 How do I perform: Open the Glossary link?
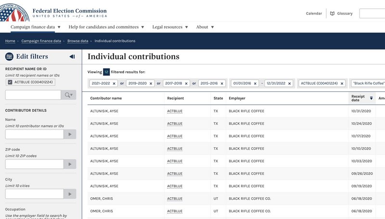345,13
